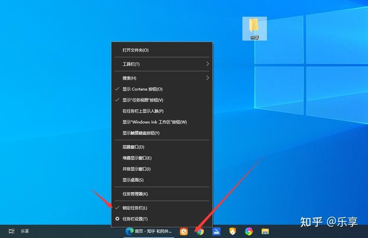Enable 在任务栏上显示人脉(P)
The width and height of the screenshot is (368, 238).
pos(162,111)
